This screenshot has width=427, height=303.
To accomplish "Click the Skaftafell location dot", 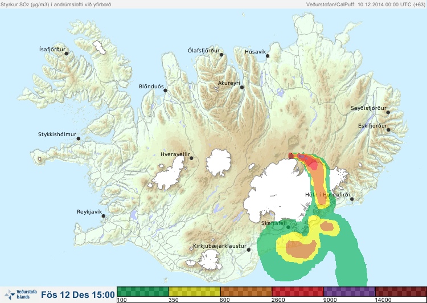I will point(289,227).
